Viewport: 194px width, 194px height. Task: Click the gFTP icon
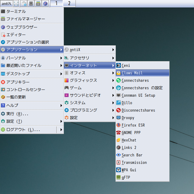click(x=118, y=177)
